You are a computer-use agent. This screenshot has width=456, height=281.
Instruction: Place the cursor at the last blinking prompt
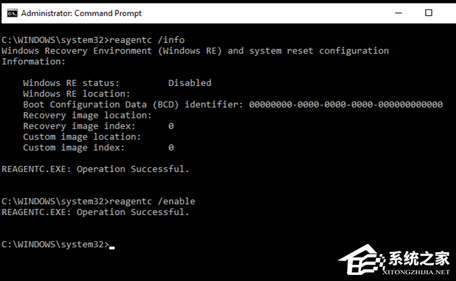tap(112, 245)
